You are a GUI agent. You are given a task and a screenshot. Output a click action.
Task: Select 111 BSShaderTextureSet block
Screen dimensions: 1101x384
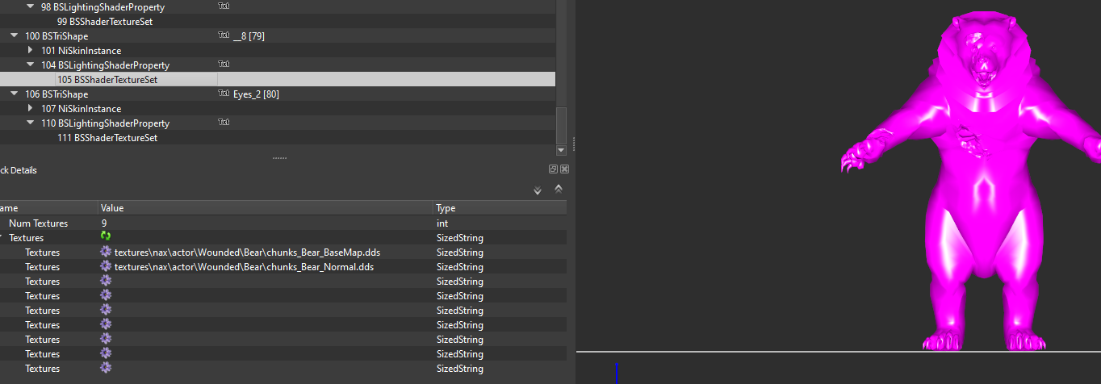pyautogui.click(x=107, y=138)
